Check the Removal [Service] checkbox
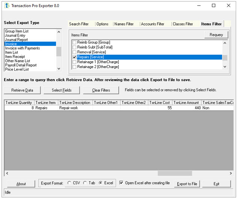The height and width of the screenshot is (199, 238). (x=74, y=52)
